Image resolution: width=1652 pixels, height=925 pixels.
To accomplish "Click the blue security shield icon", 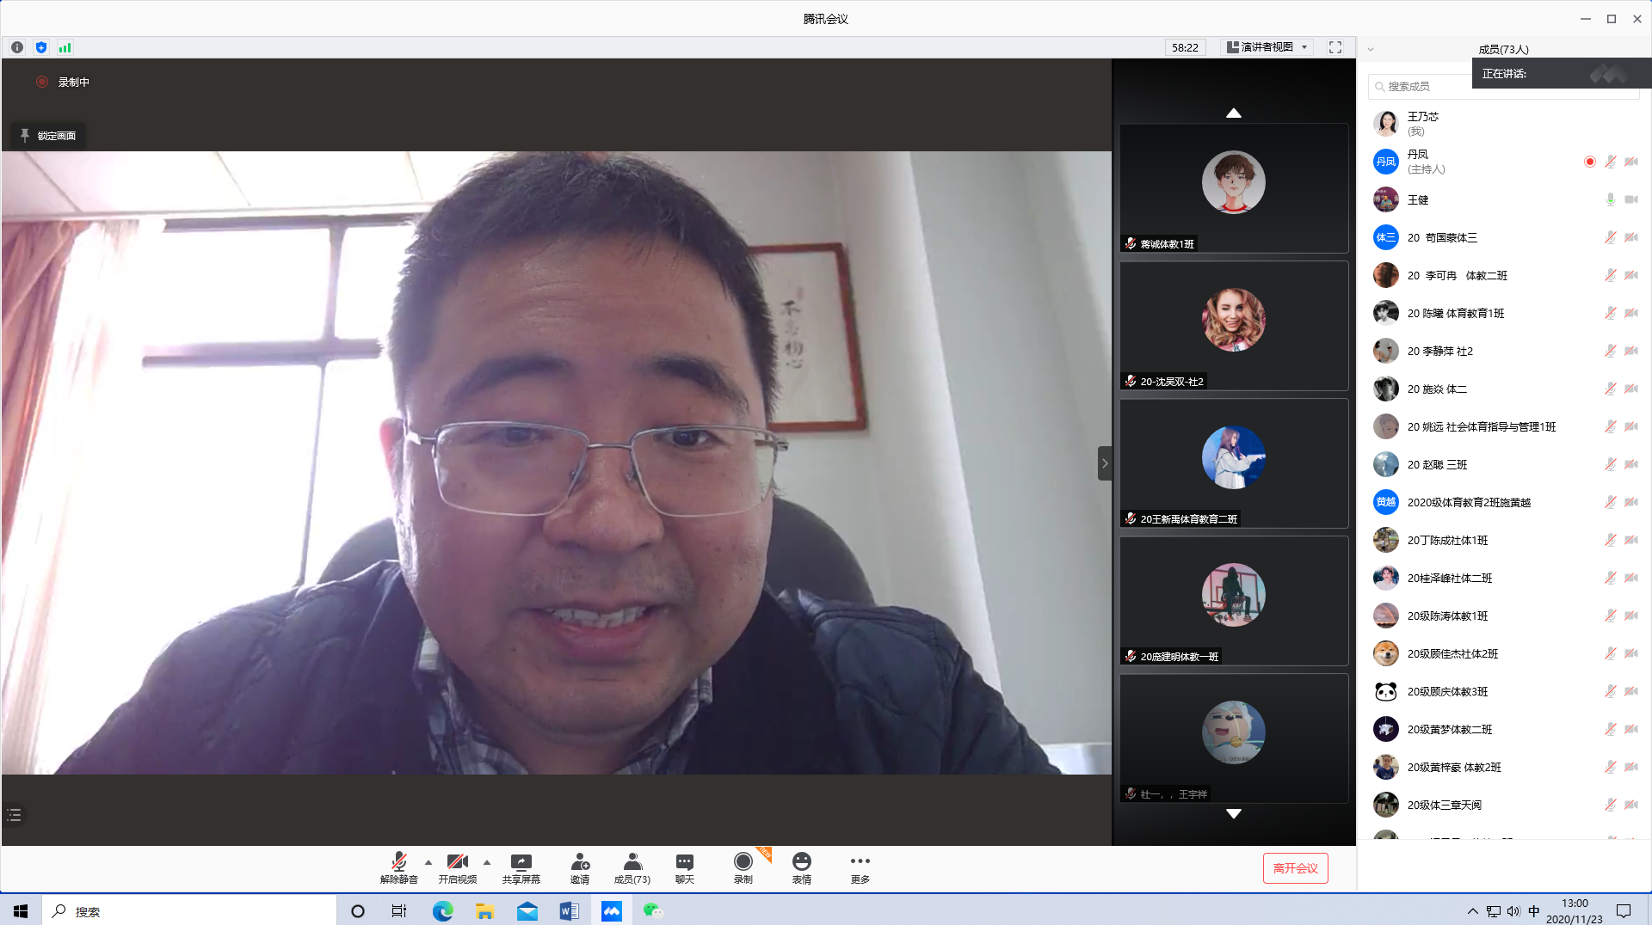I will 41,47.
